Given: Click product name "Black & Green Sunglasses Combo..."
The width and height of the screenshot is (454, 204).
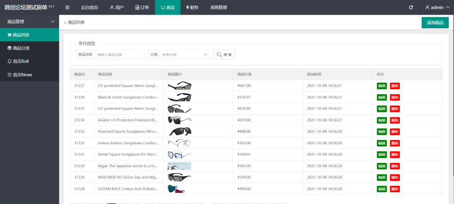Looking at the screenshot, I should click(128, 97).
